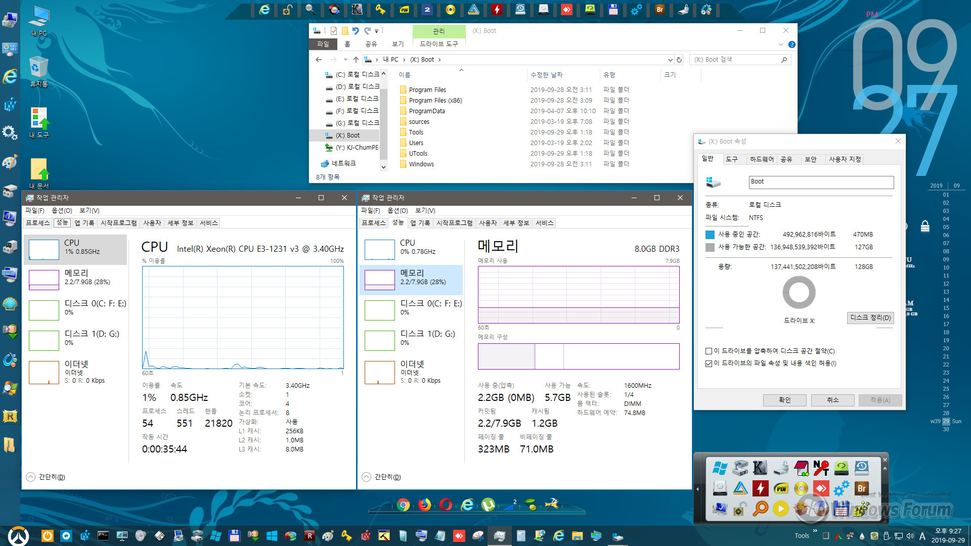Click 취소 button in properties dialog
This screenshot has width=971, height=546.
(833, 400)
